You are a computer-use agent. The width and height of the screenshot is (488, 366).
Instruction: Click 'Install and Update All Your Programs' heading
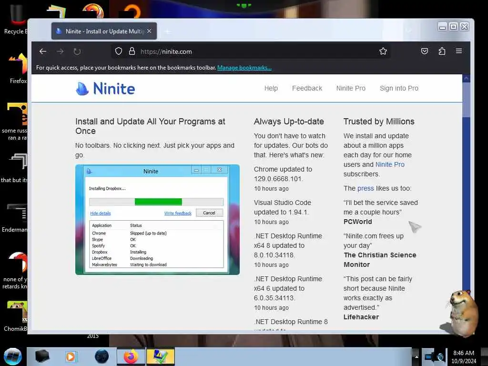coord(150,126)
